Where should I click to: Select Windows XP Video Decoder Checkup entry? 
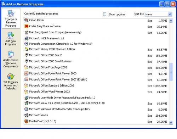click(x=59, y=109)
